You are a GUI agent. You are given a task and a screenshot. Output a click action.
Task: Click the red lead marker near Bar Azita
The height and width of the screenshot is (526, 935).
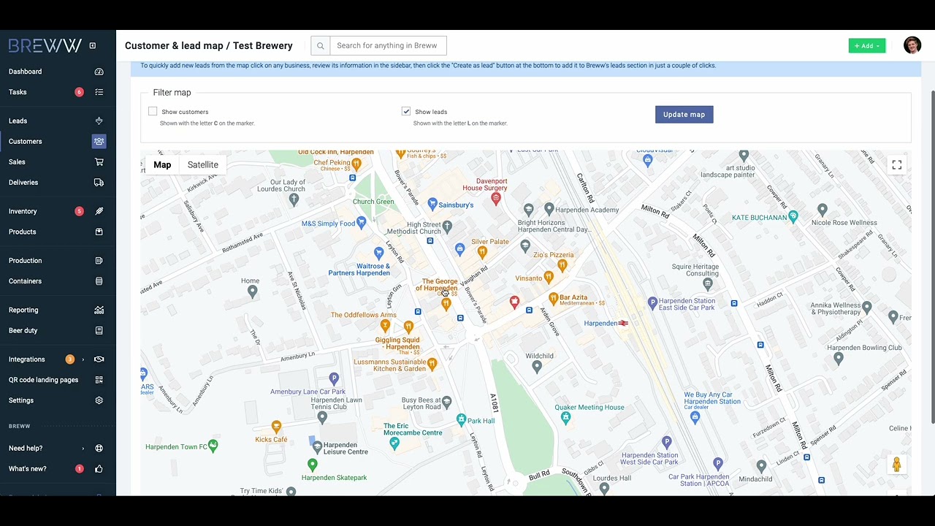(514, 302)
